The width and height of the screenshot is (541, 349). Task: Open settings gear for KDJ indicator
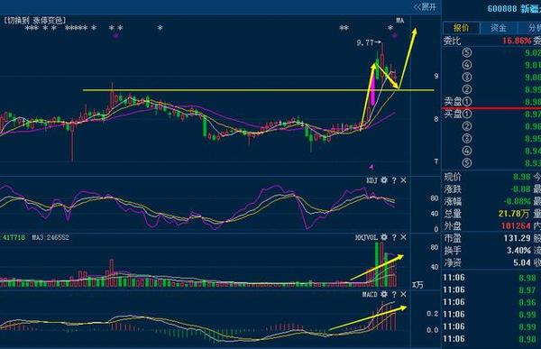click(x=384, y=180)
